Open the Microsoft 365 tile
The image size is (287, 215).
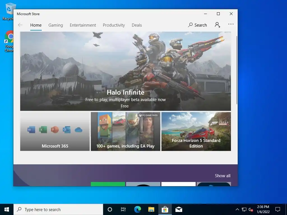[55, 132]
